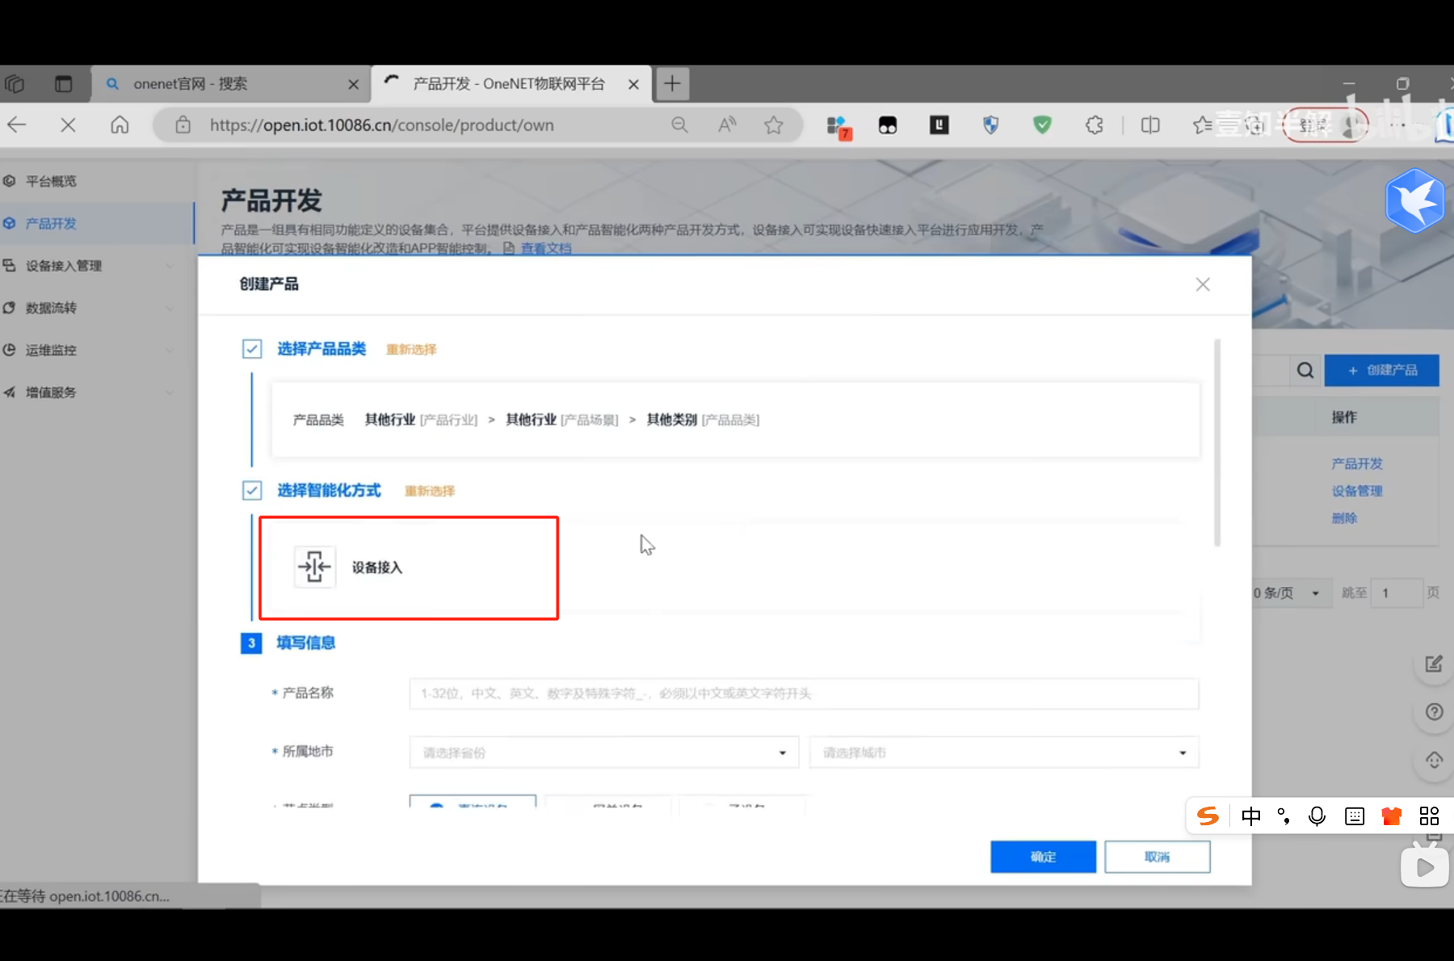Click the Sogou voice input microphone icon

[x=1317, y=816]
